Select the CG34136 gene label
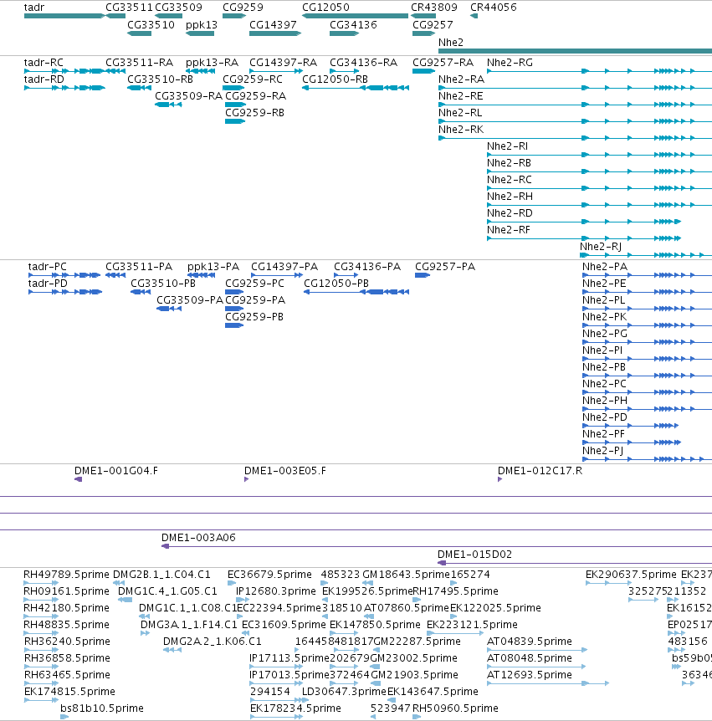 tap(353, 25)
